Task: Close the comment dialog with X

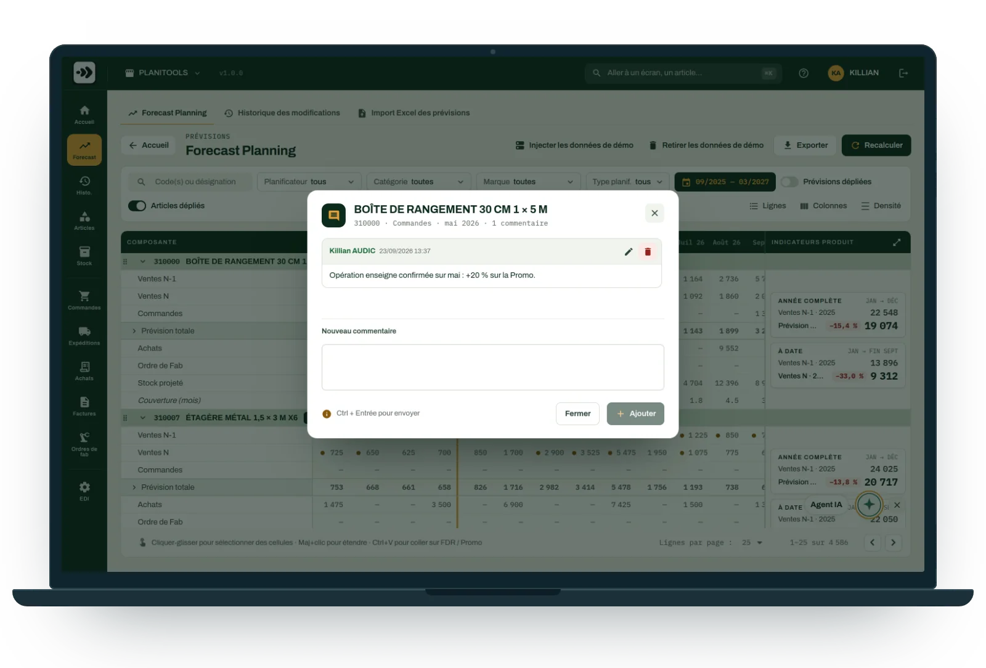Action: click(x=654, y=213)
